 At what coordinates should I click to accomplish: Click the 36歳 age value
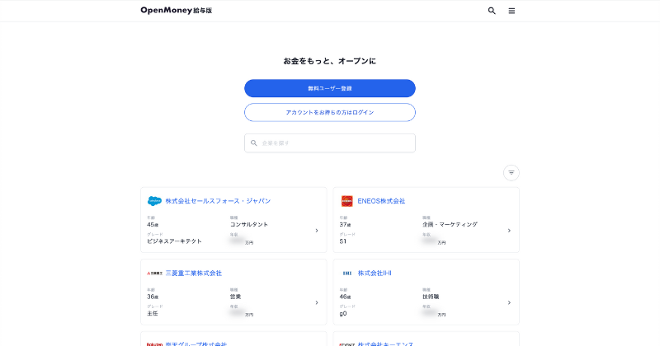pyautogui.click(x=153, y=297)
